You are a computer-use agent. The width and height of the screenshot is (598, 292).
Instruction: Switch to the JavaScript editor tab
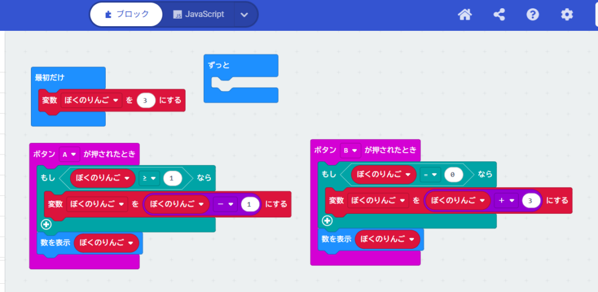pos(199,15)
